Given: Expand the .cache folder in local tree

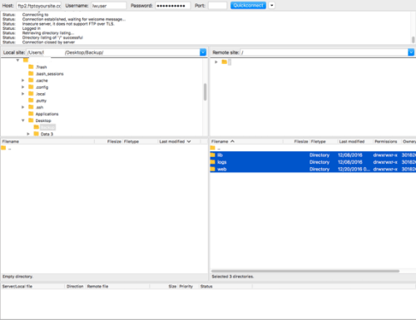Looking at the screenshot, I should 23,81.
